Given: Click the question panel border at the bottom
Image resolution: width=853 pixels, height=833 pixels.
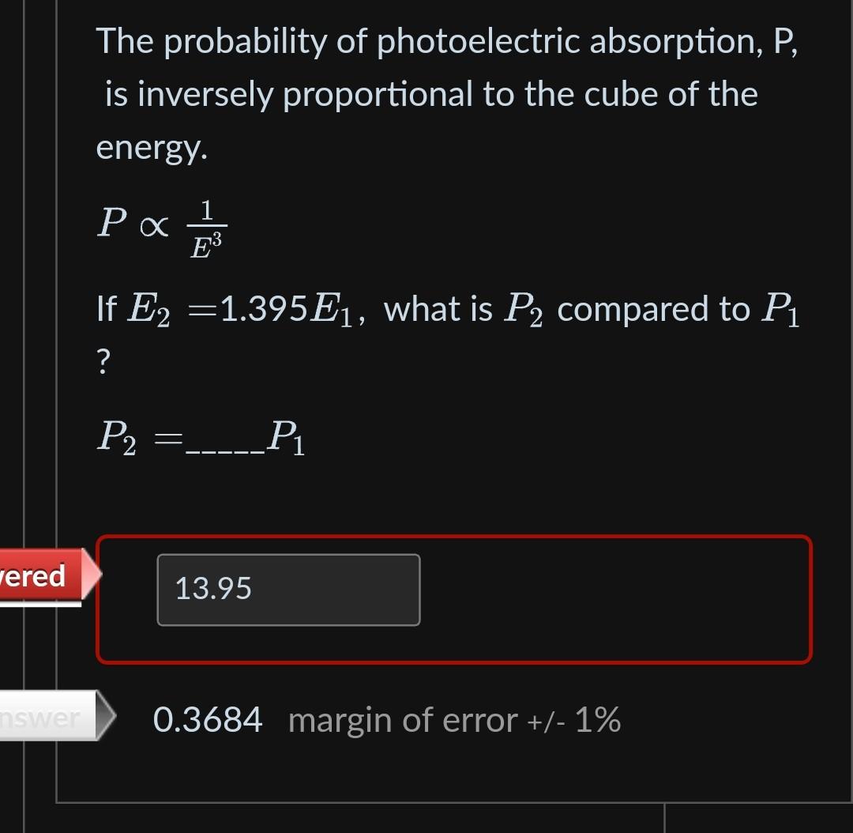Looking at the screenshot, I should (434, 801).
